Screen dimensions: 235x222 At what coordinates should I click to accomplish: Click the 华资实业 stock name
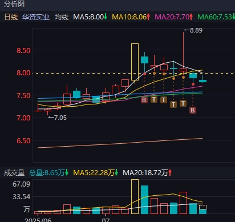(x=36, y=17)
